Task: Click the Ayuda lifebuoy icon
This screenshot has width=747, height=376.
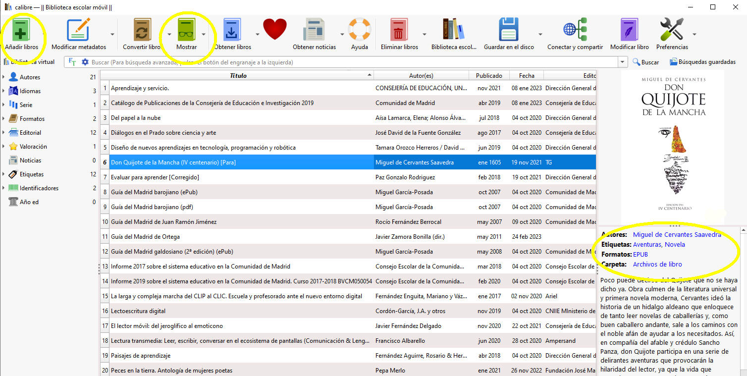Action: coord(359,31)
